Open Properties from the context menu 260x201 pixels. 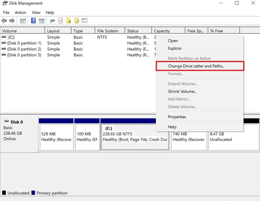[x=200, y=117]
